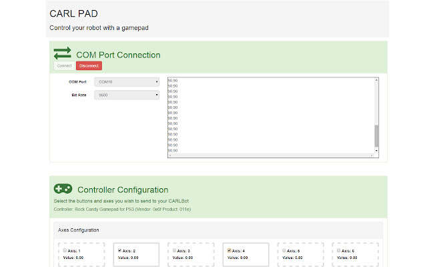Screen dimensions: 427x267
Task: Click the Value 0.00 under Axis 1
Action: pyautogui.click(x=73, y=258)
